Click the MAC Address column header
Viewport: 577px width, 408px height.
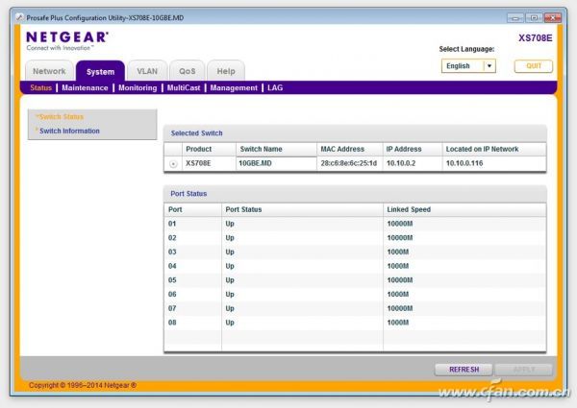click(350, 149)
